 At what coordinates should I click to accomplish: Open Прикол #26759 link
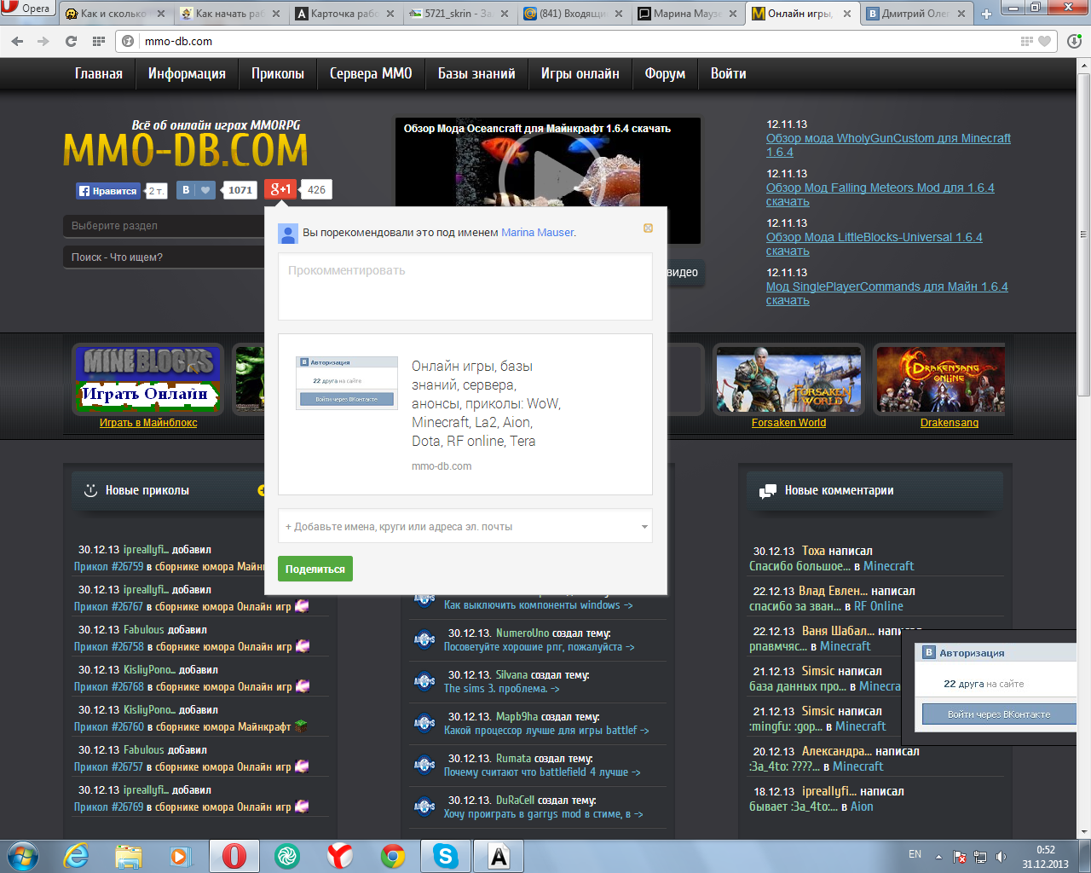[108, 566]
